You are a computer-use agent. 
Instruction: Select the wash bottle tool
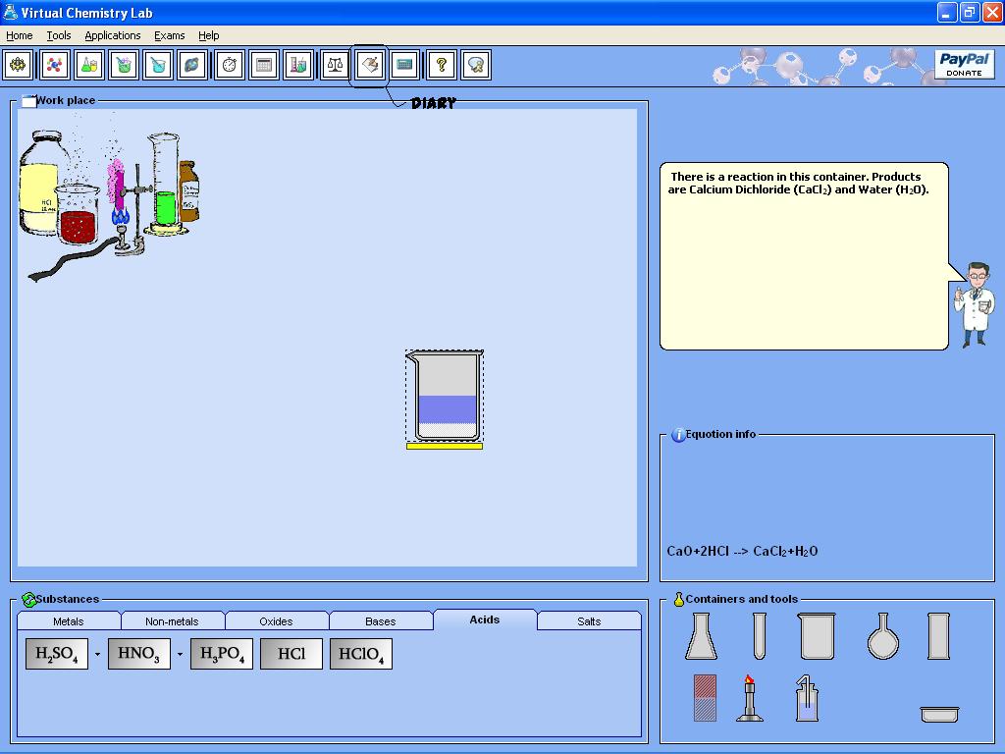tap(807, 698)
